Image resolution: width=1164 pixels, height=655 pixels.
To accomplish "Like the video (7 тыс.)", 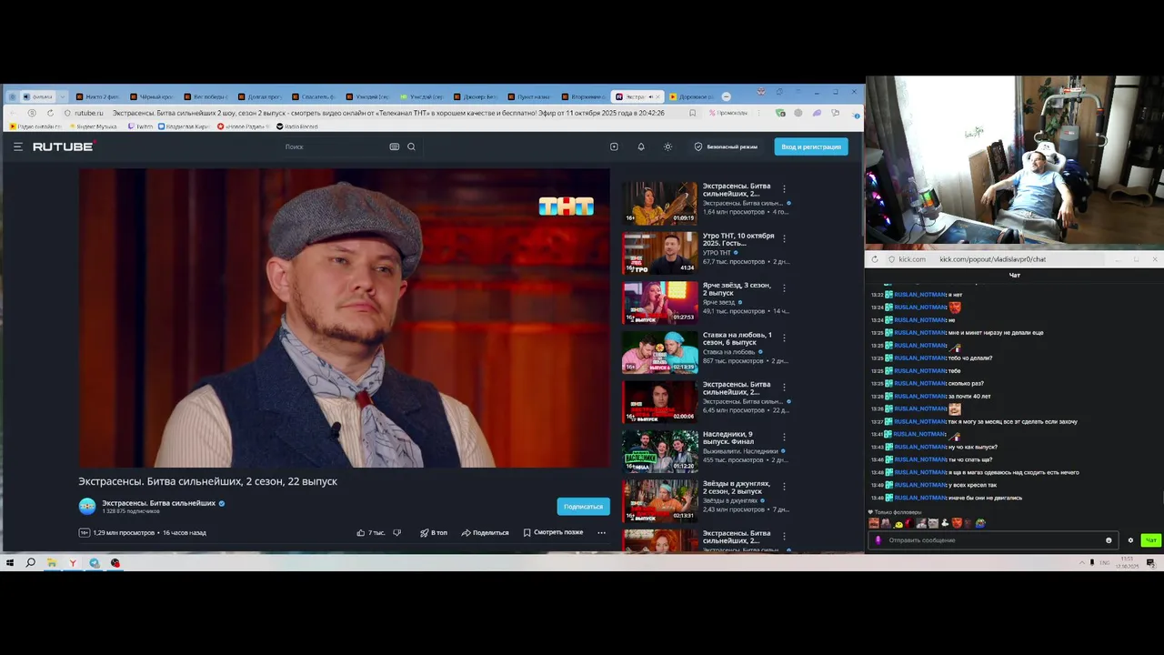I will tap(371, 532).
